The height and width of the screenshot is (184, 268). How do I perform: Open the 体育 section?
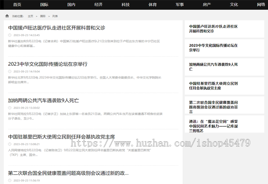pyautogui.click(x=152, y=5)
